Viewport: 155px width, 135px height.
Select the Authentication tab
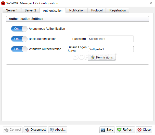53,11
